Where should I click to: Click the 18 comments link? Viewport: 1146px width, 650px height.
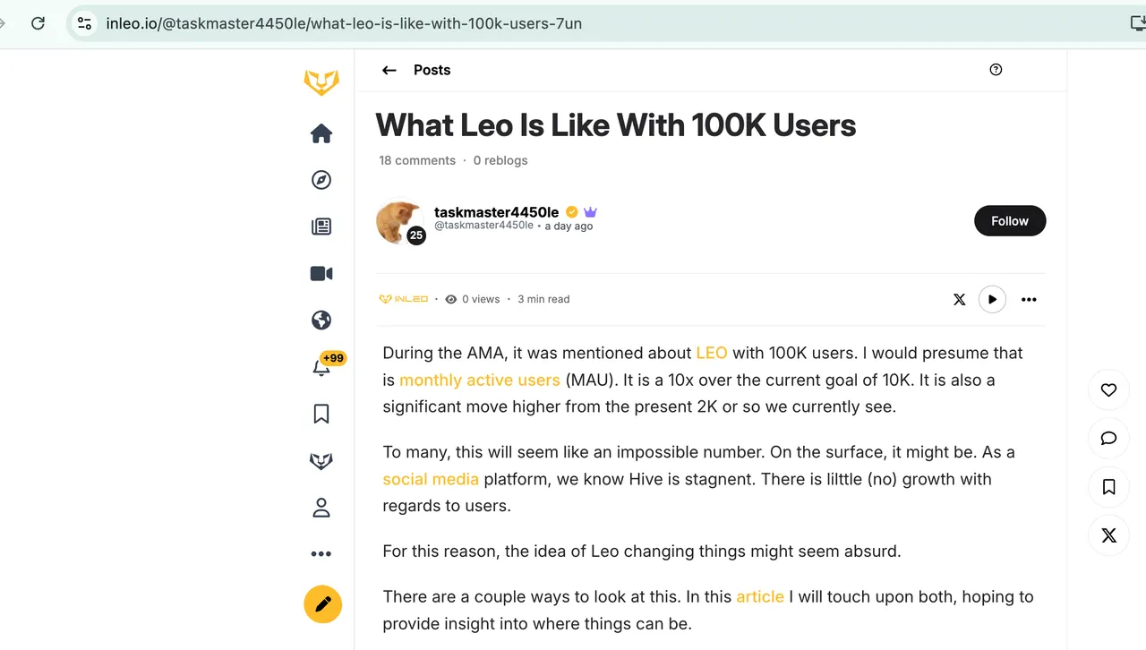click(417, 160)
